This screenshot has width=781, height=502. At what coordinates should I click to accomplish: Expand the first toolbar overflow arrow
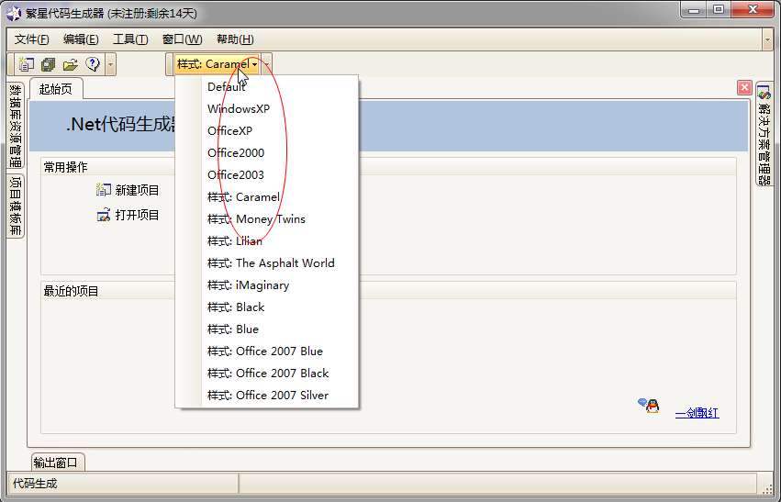point(110,64)
